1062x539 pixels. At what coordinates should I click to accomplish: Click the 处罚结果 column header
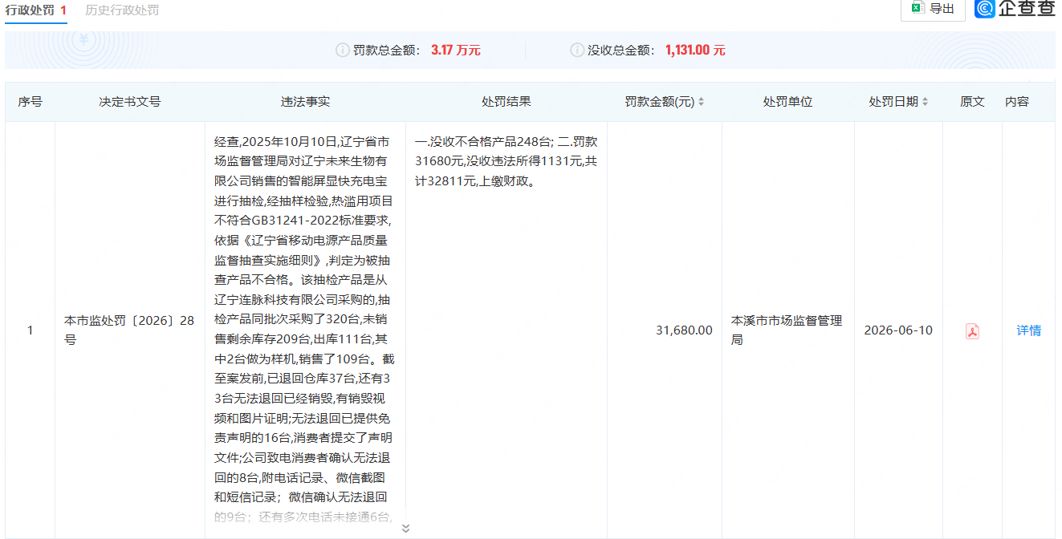(x=507, y=102)
